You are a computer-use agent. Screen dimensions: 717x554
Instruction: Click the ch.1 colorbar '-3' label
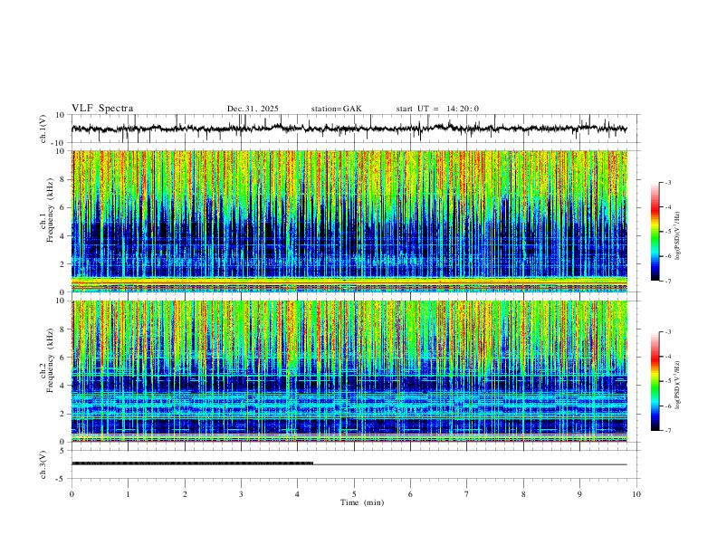pyautogui.click(x=668, y=182)
